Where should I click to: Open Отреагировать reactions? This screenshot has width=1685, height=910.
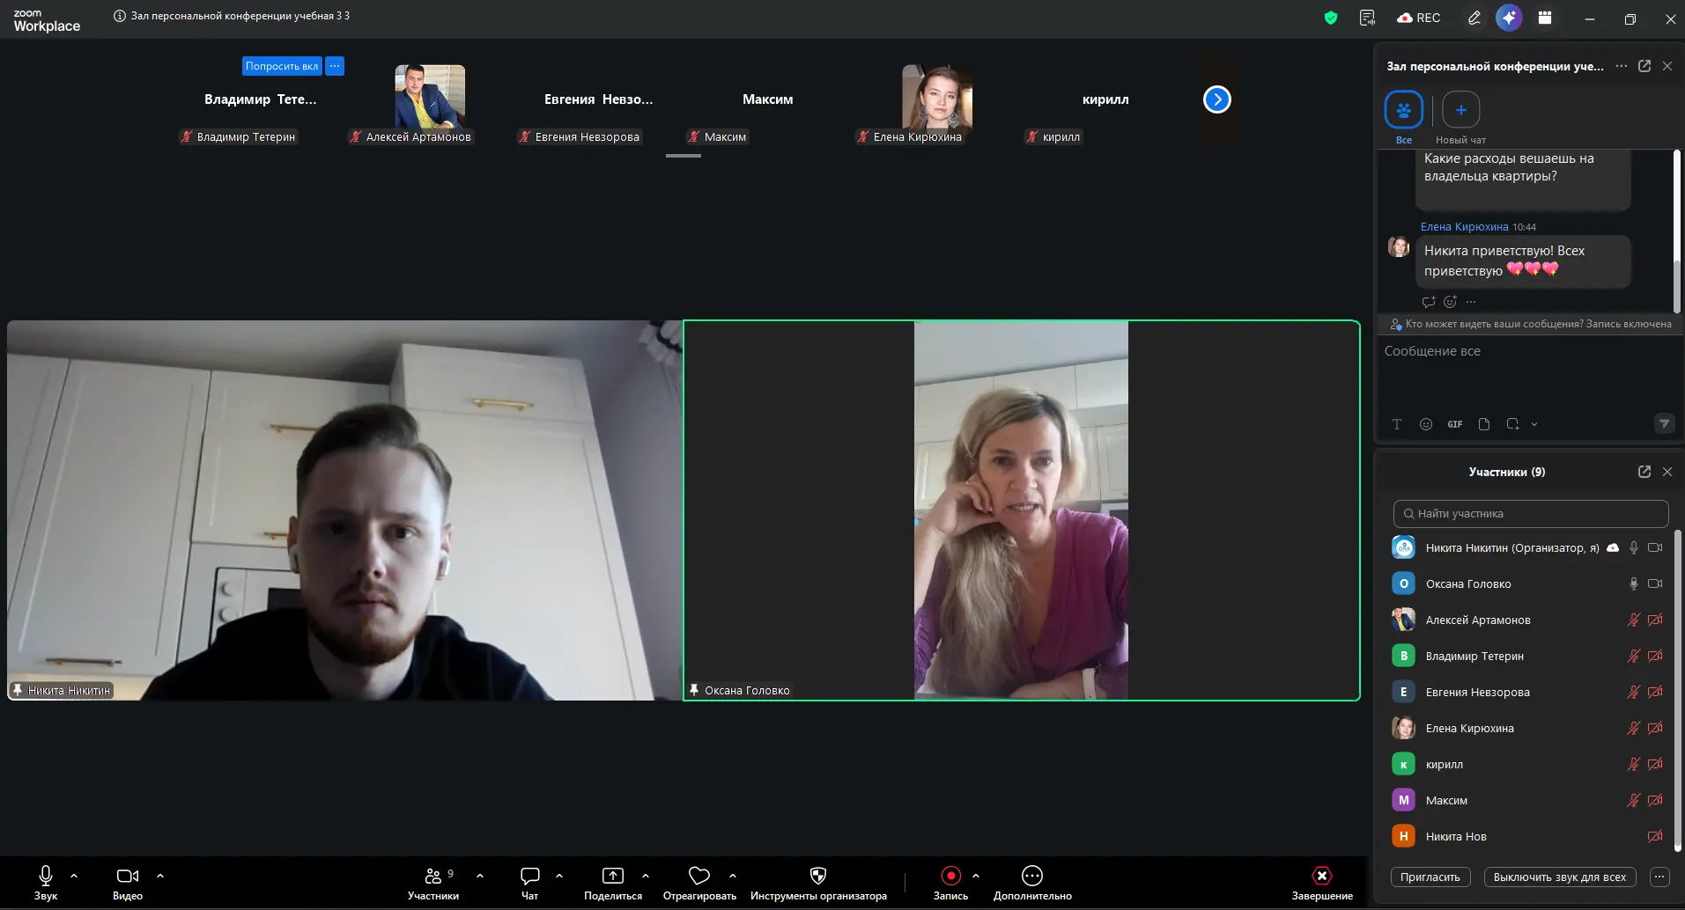point(699,883)
